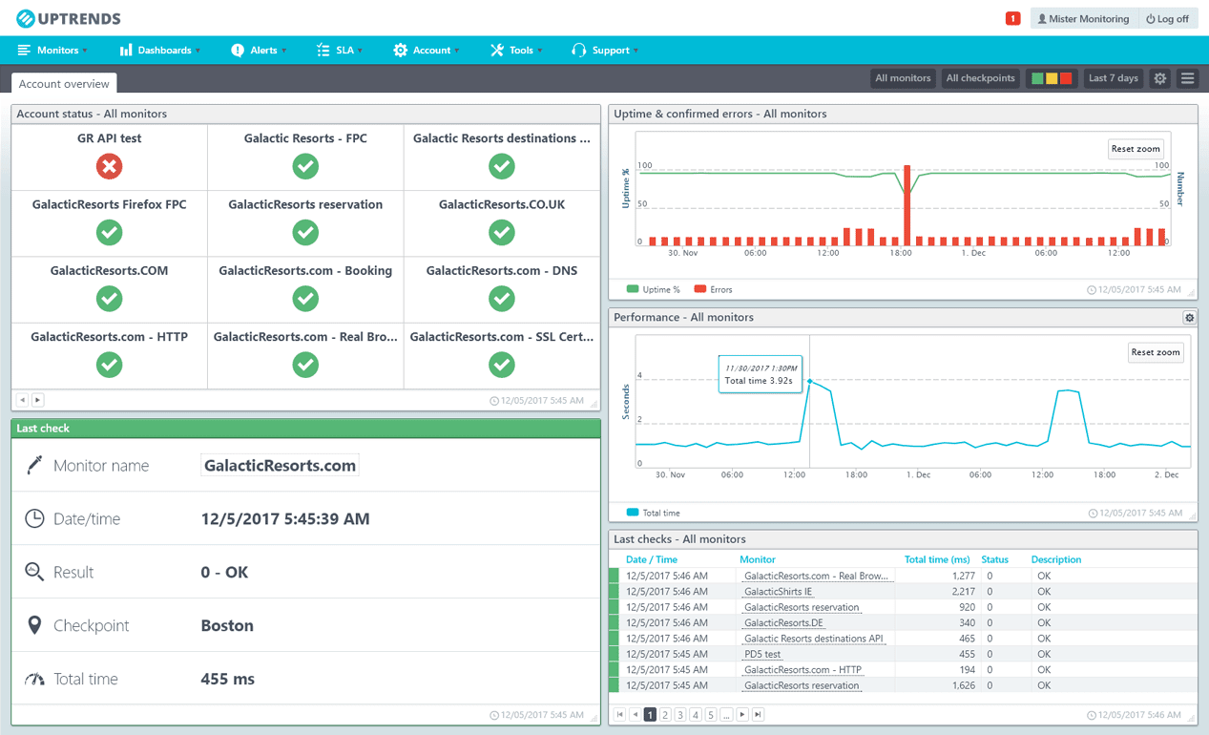Open the Last 7 days period selector
Screen dimensions: 1209x735
(1114, 78)
